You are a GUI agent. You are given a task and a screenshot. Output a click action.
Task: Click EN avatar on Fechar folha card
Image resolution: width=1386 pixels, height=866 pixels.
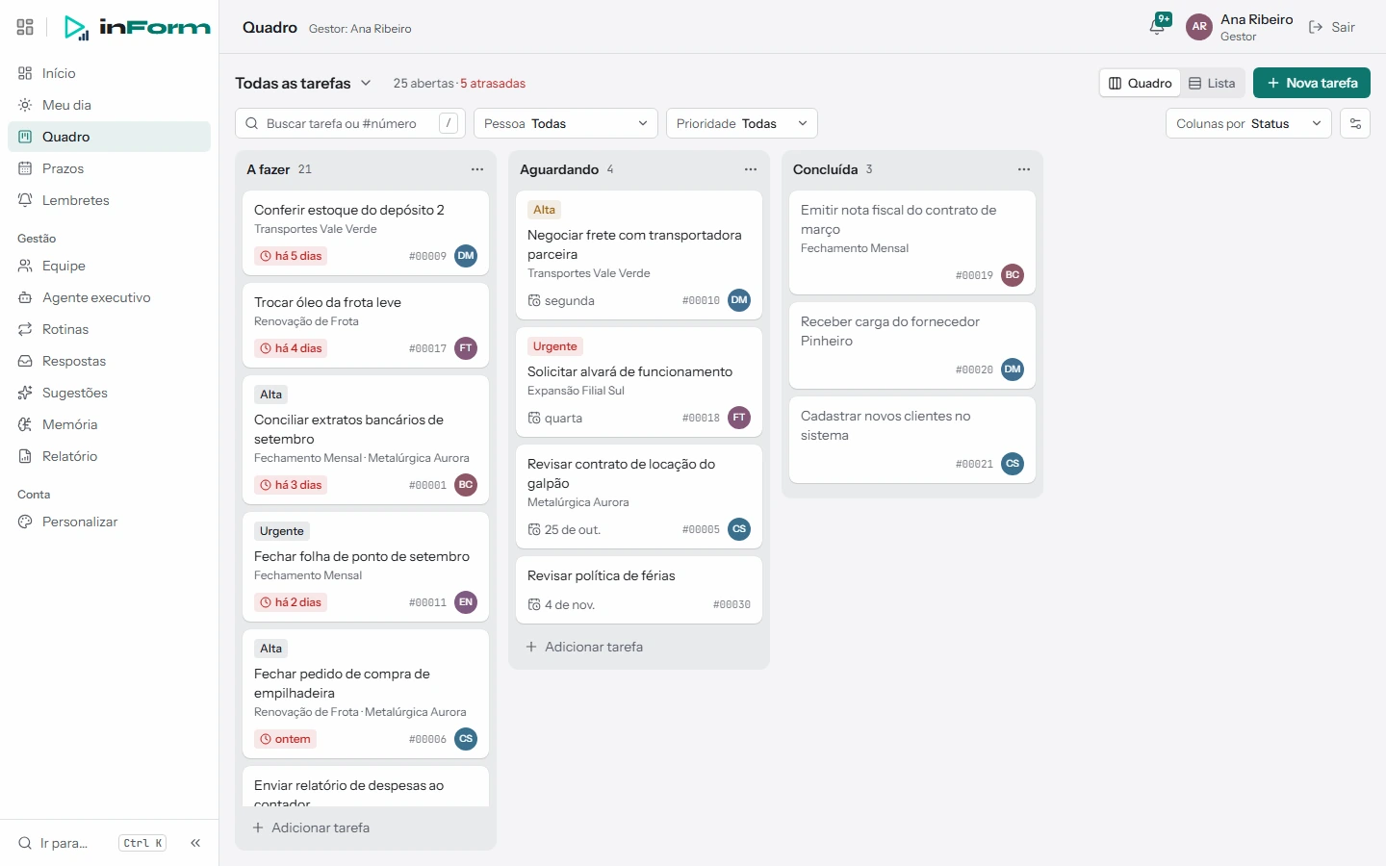click(466, 602)
